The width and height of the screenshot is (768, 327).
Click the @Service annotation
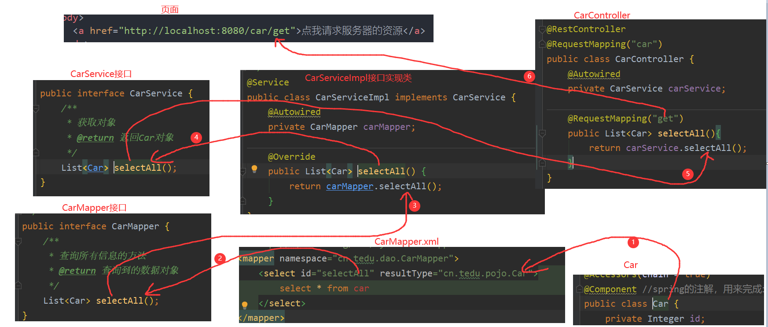268,82
